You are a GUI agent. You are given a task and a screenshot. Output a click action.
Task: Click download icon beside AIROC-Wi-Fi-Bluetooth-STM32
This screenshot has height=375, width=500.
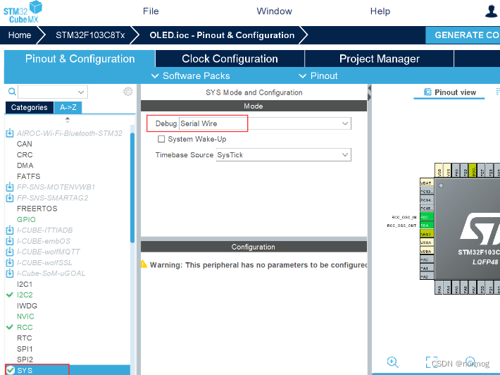[10, 133]
